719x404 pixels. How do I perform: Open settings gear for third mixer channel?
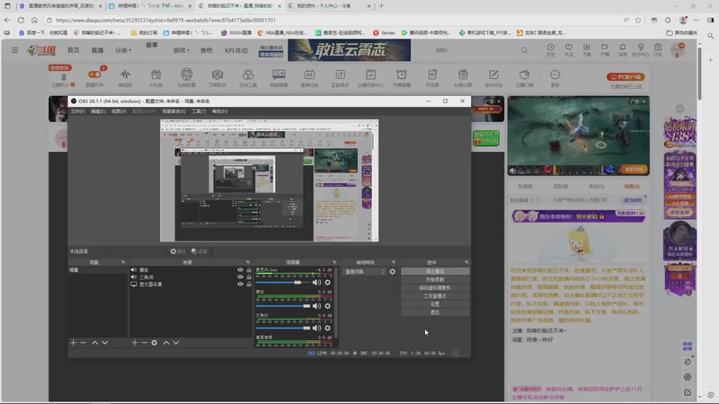pyautogui.click(x=327, y=328)
